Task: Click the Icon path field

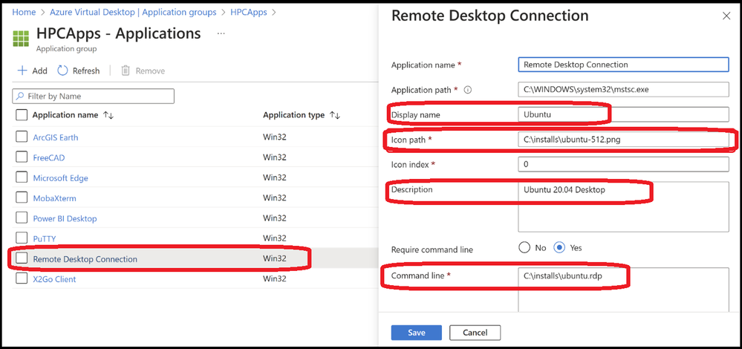Action: (x=623, y=140)
